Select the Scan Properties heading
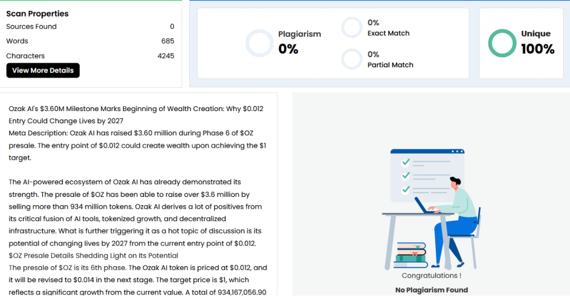 tap(37, 13)
